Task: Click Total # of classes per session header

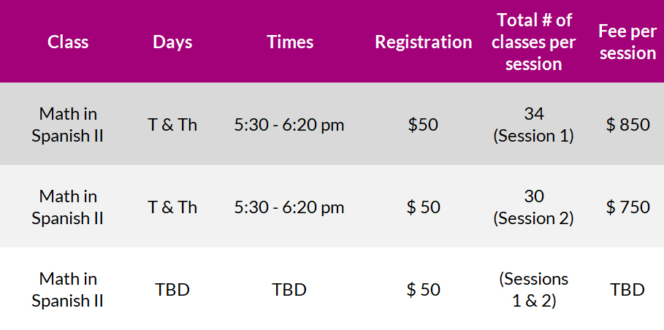Action: click(x=534, y=42)
